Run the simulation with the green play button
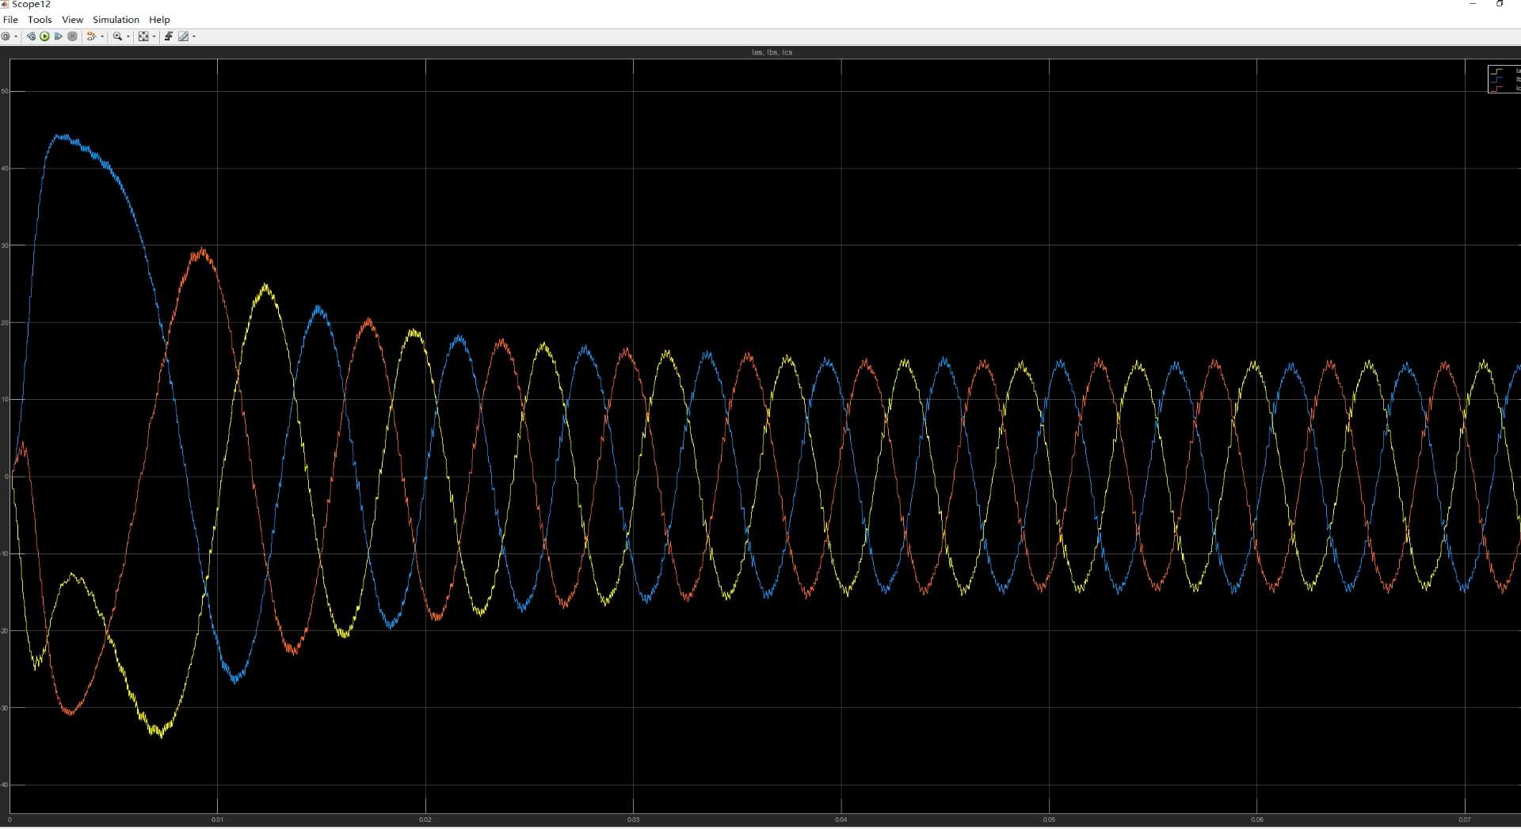 point(44,36)
